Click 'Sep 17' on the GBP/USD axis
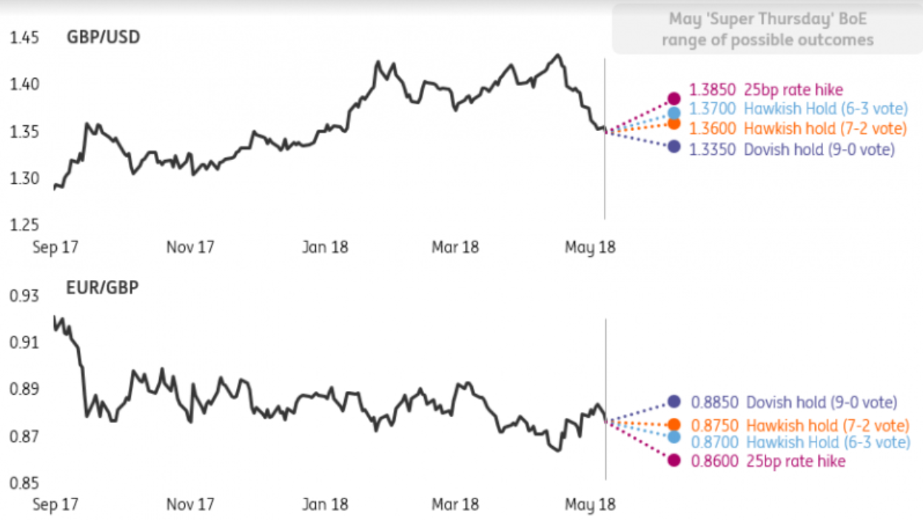Viewport: 923px width, 520px height. (56, 247)
